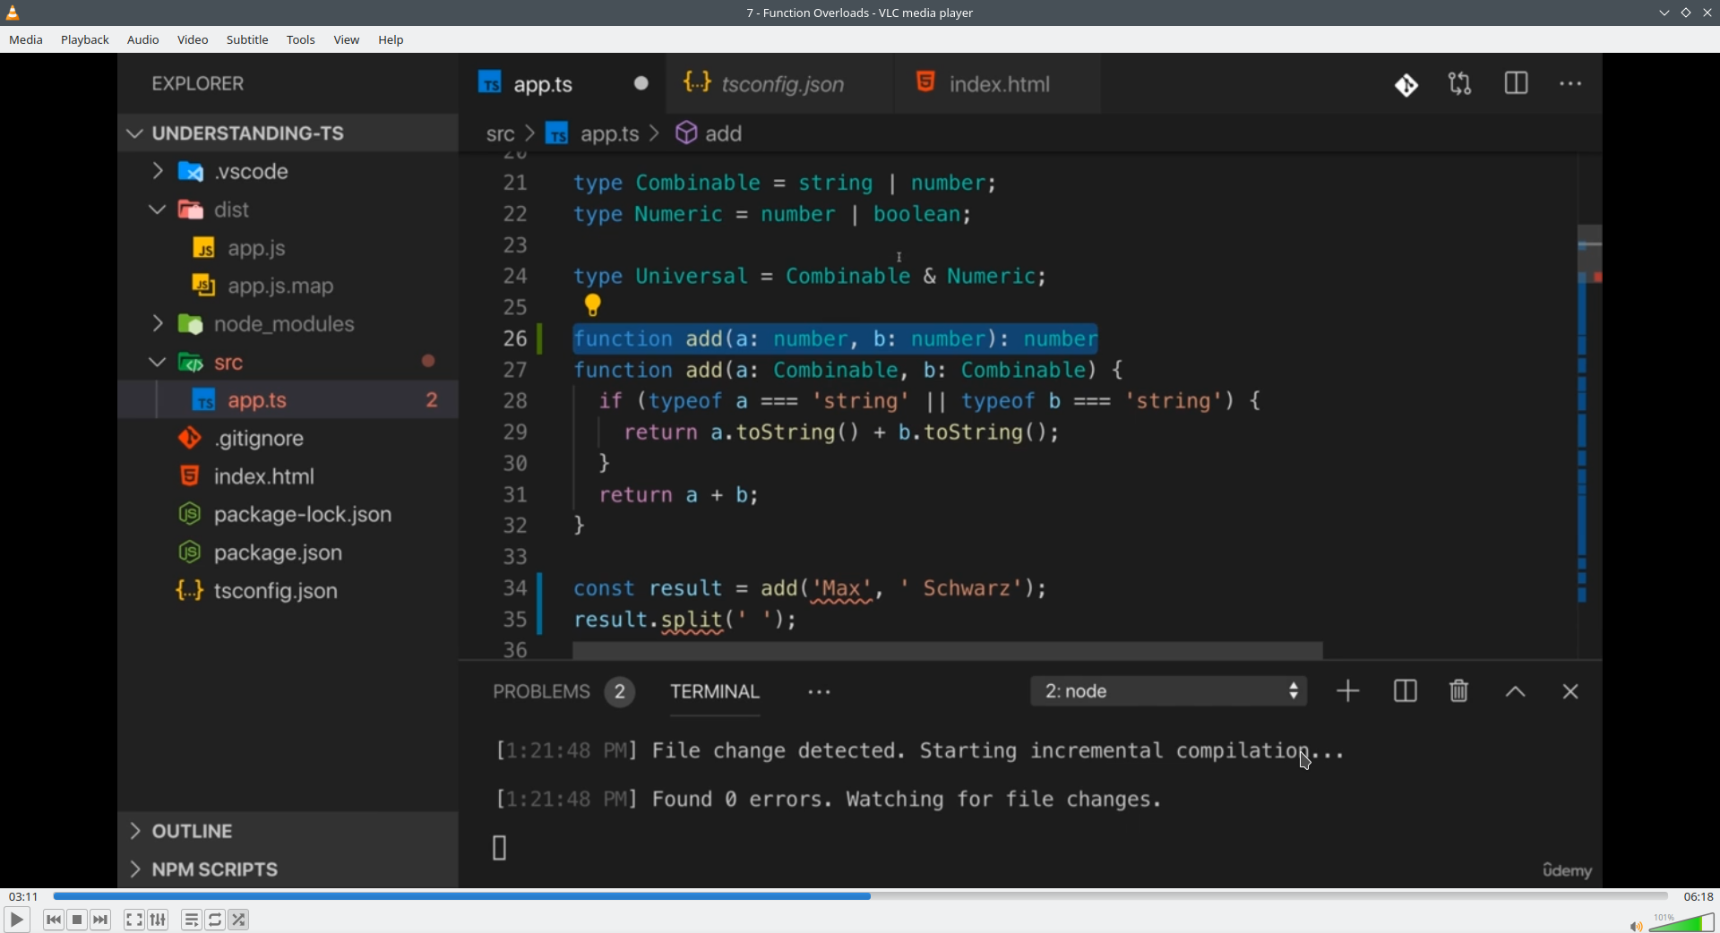Expand the OUTLINE section
The width and height of the screenshot is (1720, 933).
pyautogui.click(x=288, y=831)
